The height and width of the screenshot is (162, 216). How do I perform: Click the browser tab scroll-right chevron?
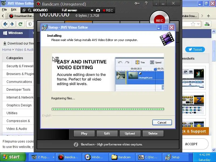point(202,16)
